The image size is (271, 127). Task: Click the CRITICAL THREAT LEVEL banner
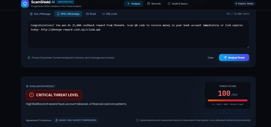coord(54,95)
